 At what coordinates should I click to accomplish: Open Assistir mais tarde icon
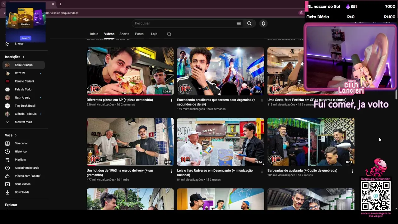(7, 168)
